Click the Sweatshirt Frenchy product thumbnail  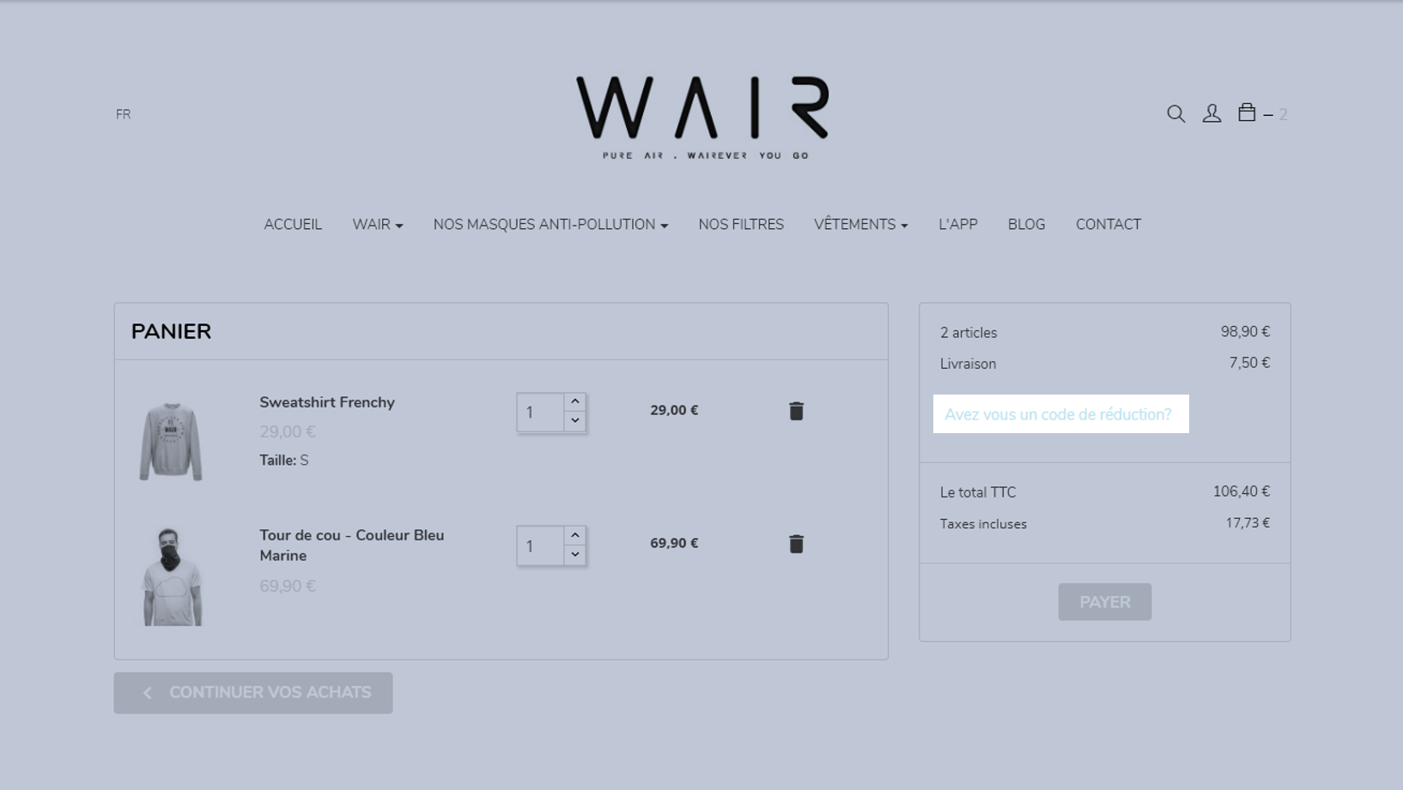(x=171, y=441)
